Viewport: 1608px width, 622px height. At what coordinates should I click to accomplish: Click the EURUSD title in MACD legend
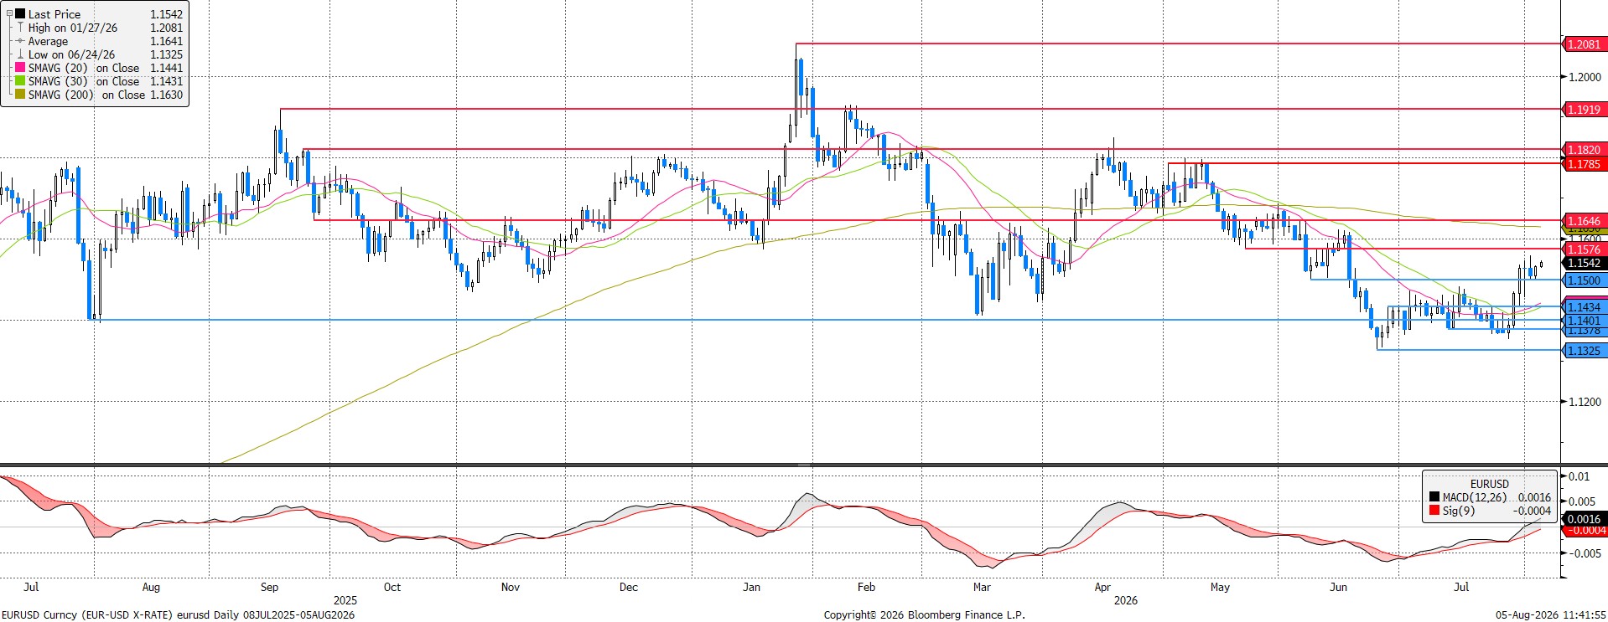pyautogui.click(x=1489, y=484)
